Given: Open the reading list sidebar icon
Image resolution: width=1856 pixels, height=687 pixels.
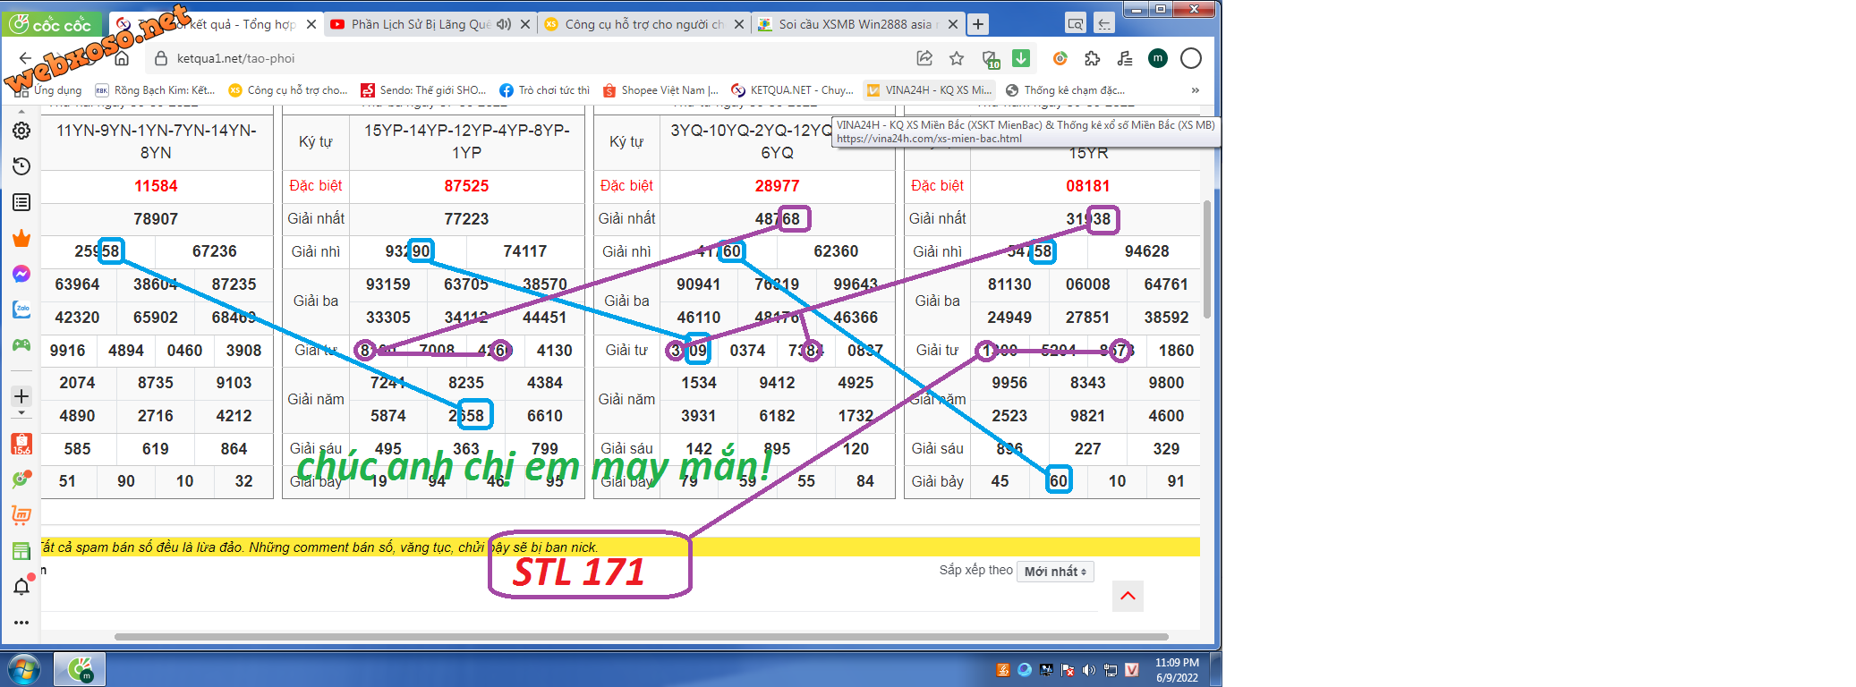Looking at the screenshot, I should point(21,202).
